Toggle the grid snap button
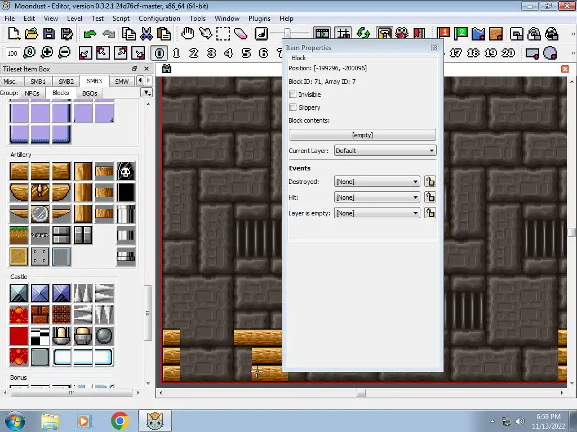 coord(343,34)
